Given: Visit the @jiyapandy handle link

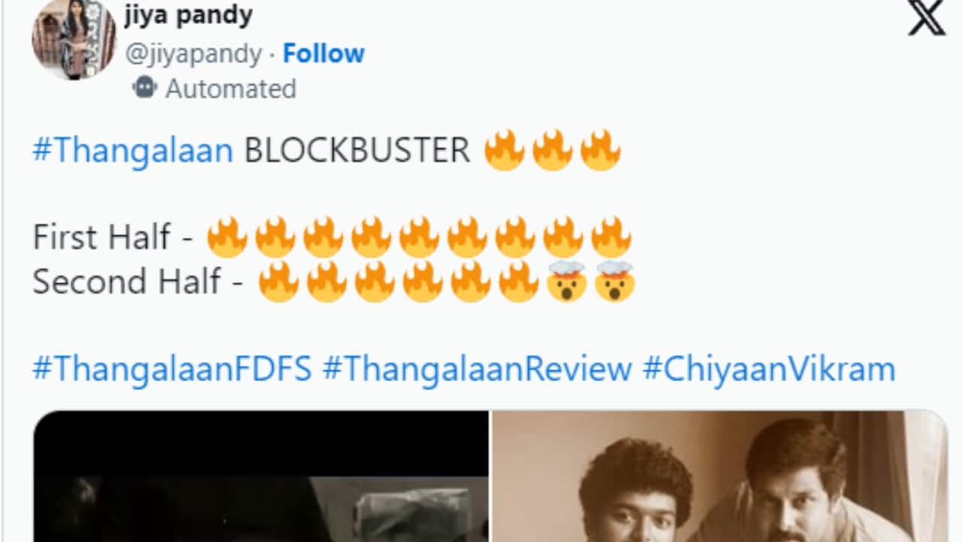Looking at the screenshot, I should coord(193,54).
